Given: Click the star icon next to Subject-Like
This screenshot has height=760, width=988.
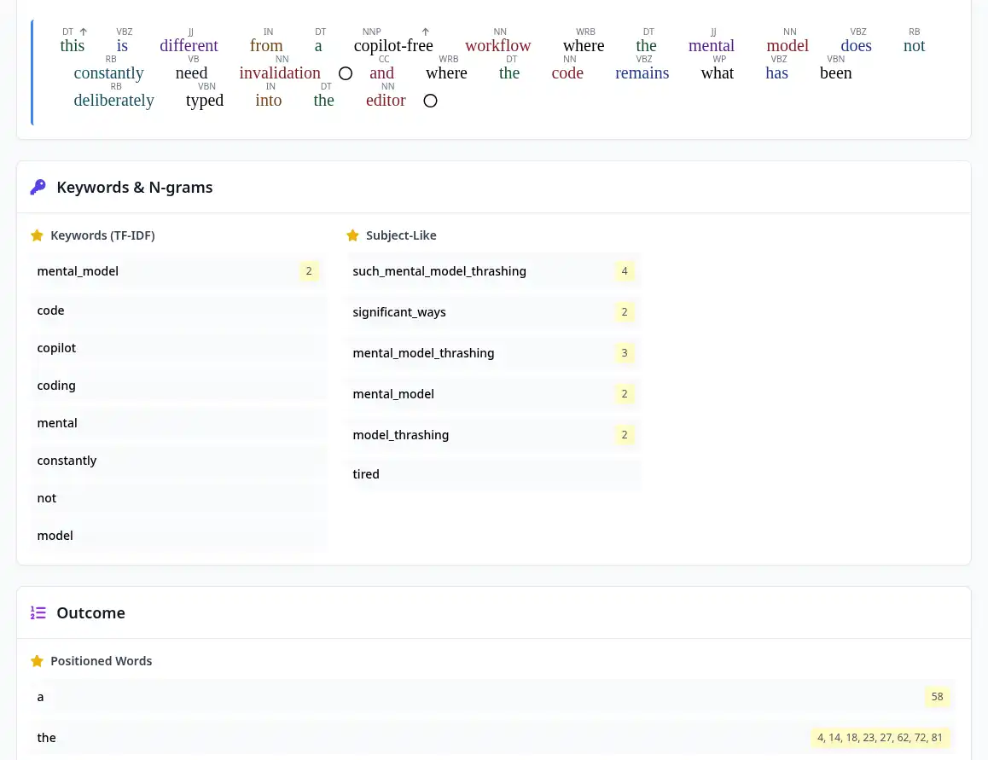Looking at the screenshot, I should pyautogui.click(x=352, y=235).
